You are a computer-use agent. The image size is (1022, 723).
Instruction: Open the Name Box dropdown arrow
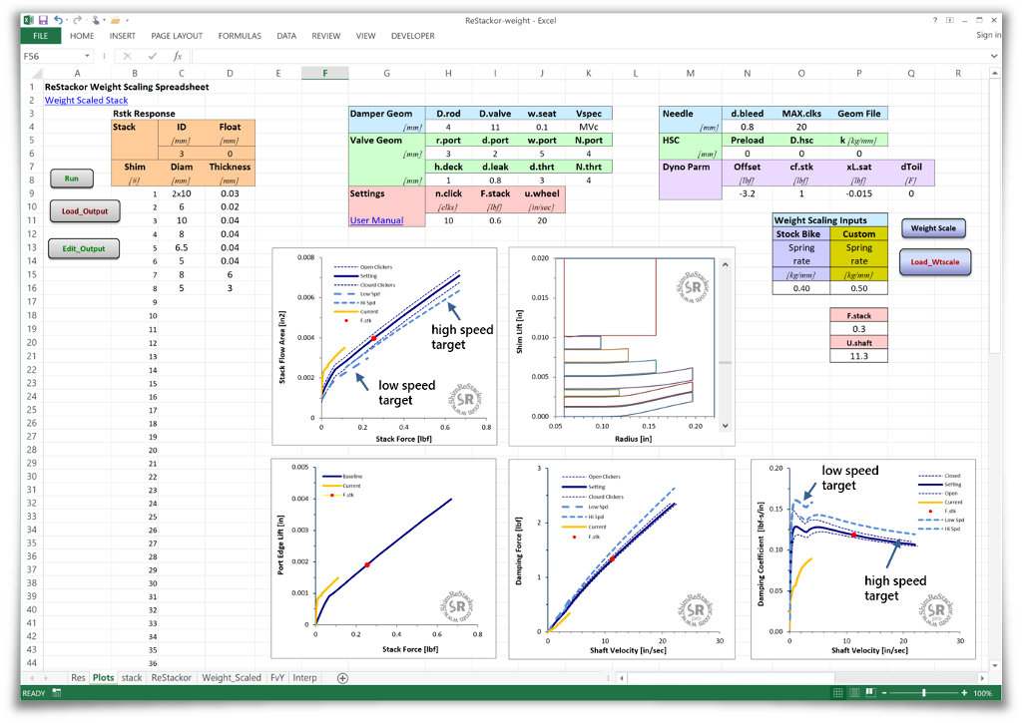(87, 56)
